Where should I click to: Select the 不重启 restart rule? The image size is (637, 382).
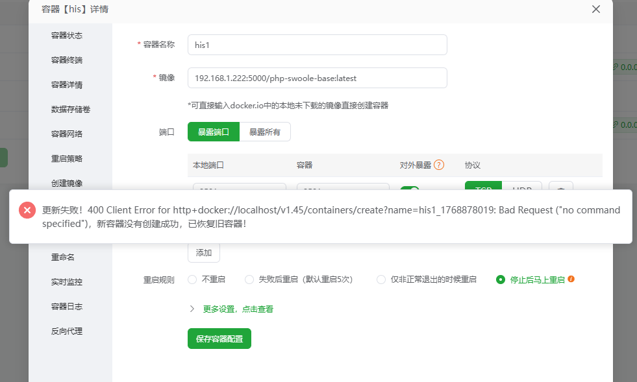[192, 280]
